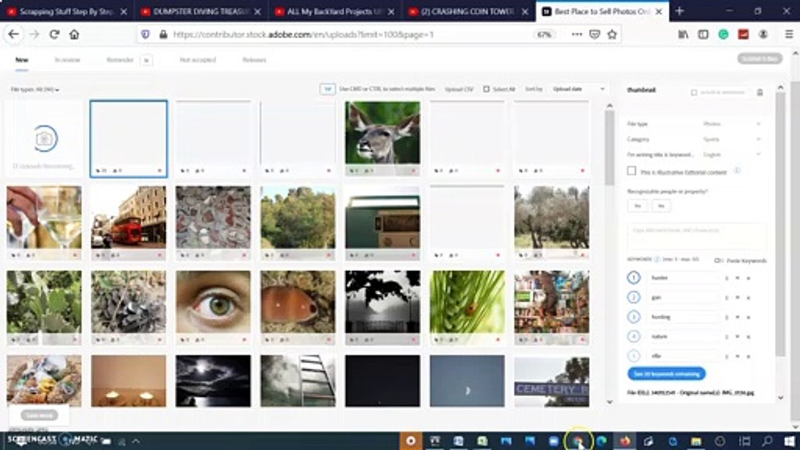This screenshot has width=800, height=450.
Task: Open the editorial content info icon
Action: point(737,171)
